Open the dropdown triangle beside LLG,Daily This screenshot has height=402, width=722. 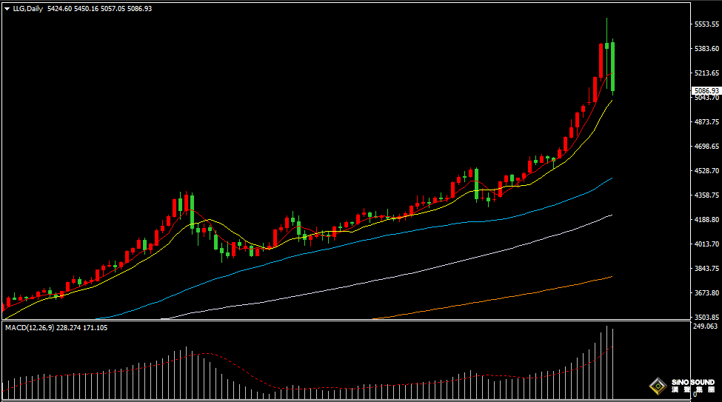(7, 9)
